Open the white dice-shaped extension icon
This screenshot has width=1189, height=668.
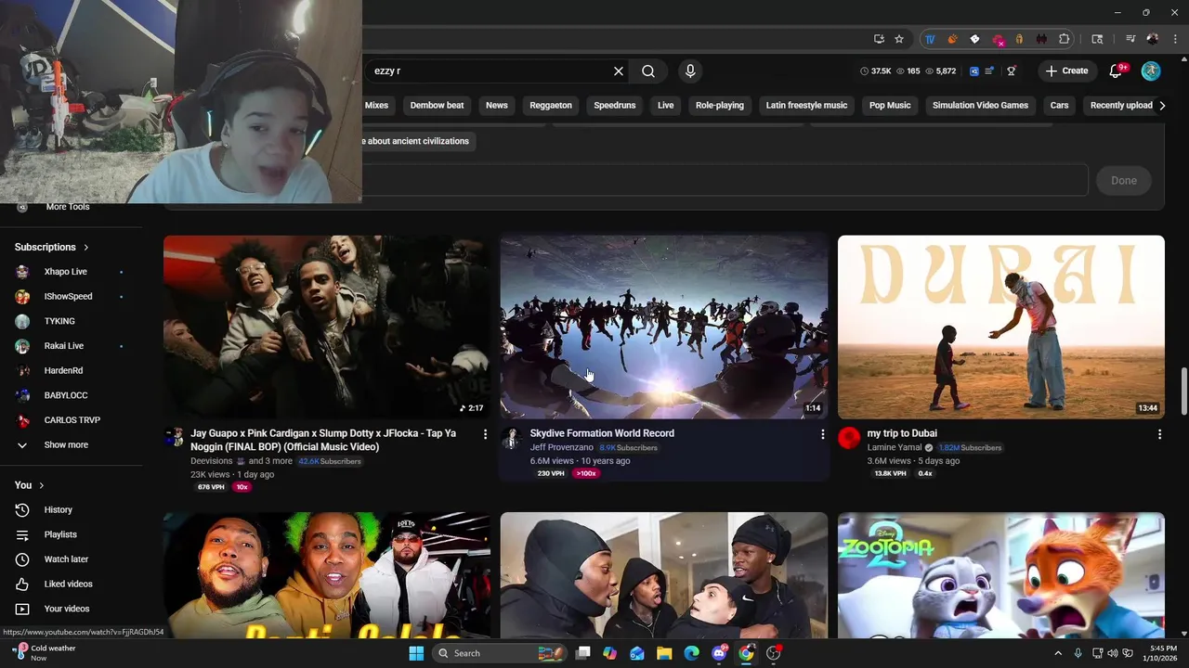coord(974,39)
